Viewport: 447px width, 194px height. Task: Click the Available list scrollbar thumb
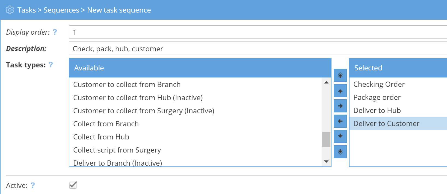click(x=326, y=139)
